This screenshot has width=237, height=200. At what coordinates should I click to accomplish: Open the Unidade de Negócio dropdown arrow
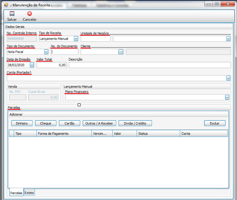[x=228, y=39]
